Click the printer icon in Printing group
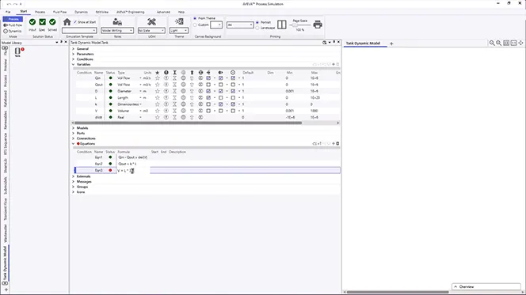The width and height of the screenshot is (526, 295). 318,25
